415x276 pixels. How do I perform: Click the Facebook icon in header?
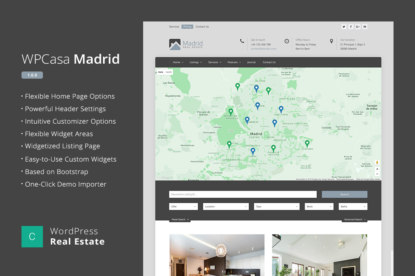[351, 27]
